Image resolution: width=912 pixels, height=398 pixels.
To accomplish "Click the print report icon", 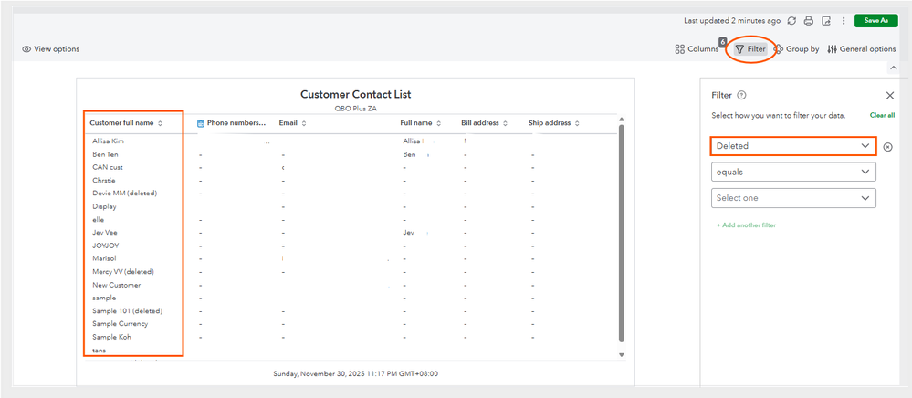I will click(808, 21).
